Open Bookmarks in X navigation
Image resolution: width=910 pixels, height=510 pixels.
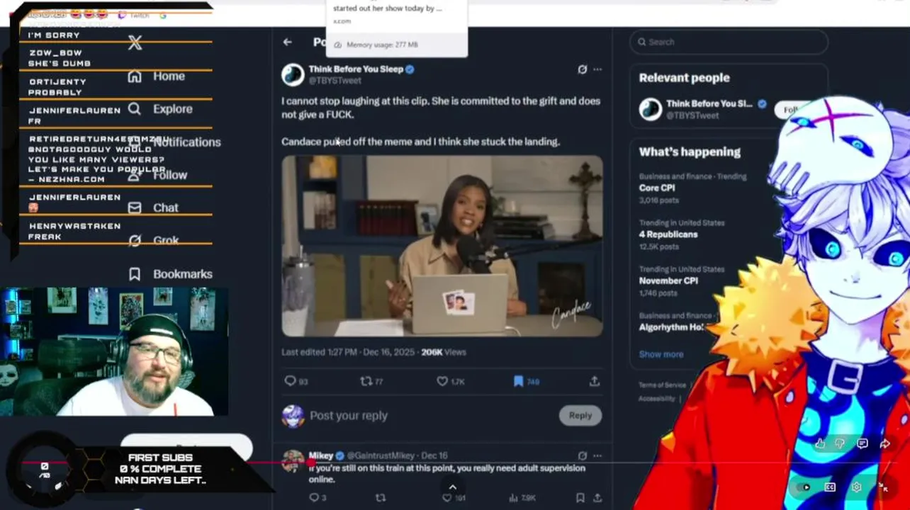[x=183, y=274]
